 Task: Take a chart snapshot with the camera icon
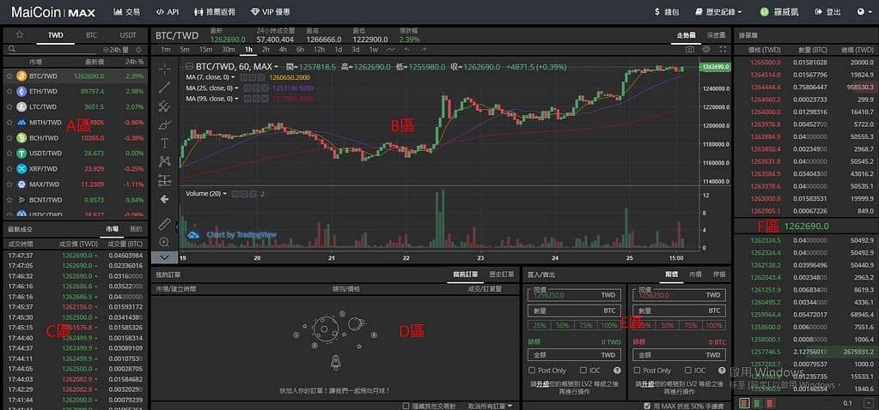690,49
